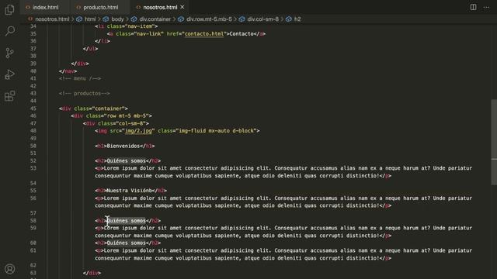The height and width of the screenshot is (279, 497).
Task: Open the Extensions view
Action: click(x=9, y=96)
